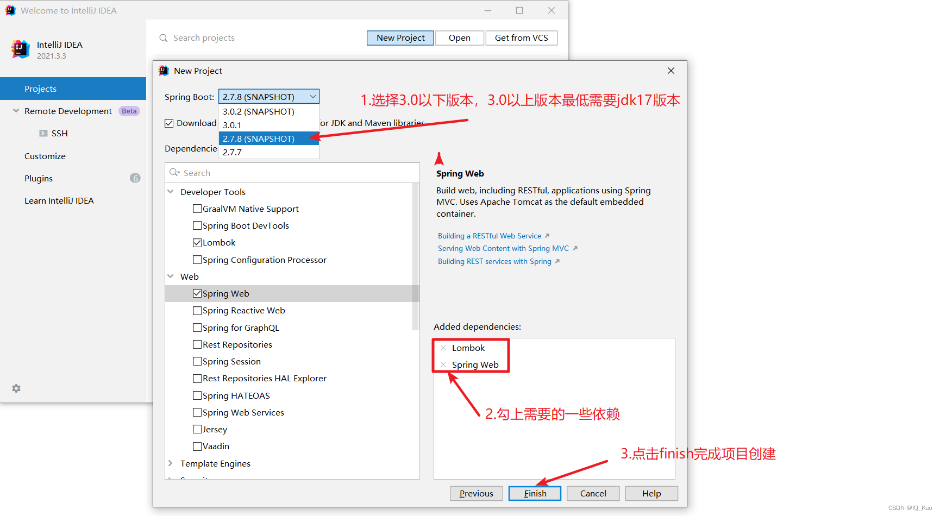Screen dimensions: 940x516
Task: Expand the Template Engines group
Action: 171,463
